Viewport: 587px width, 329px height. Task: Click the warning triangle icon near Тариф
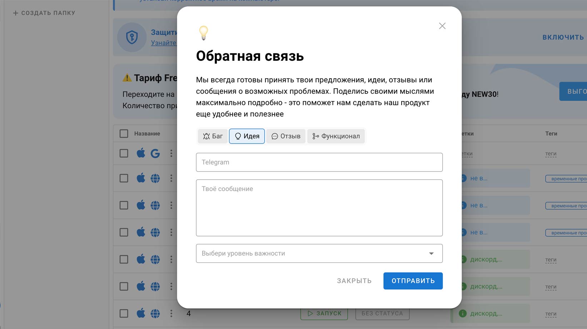point(127,78)
